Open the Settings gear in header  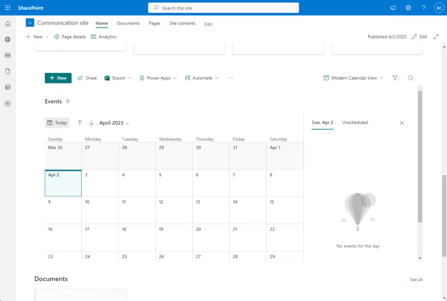(x=408, y=8)
